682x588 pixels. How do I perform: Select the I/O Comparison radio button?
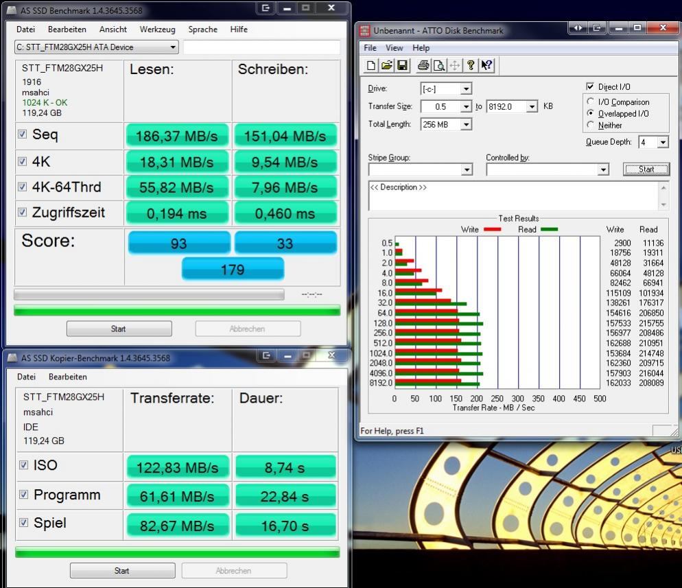click(590, 102)
